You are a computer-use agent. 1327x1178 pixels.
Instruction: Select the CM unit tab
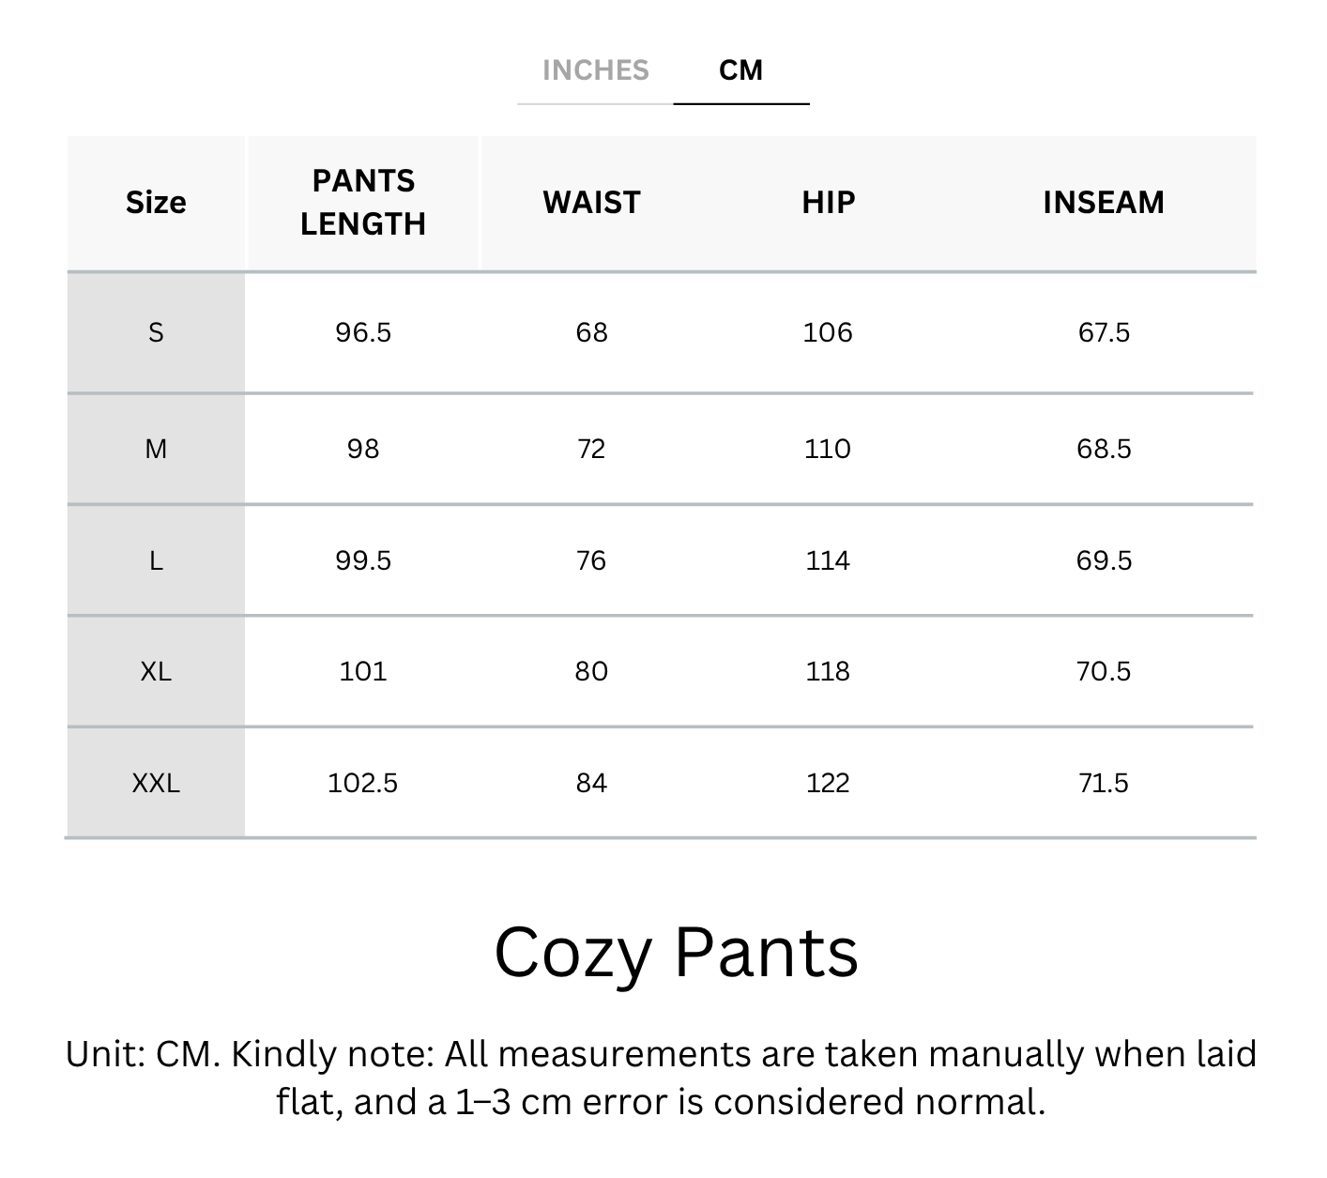tap(740, 70)
